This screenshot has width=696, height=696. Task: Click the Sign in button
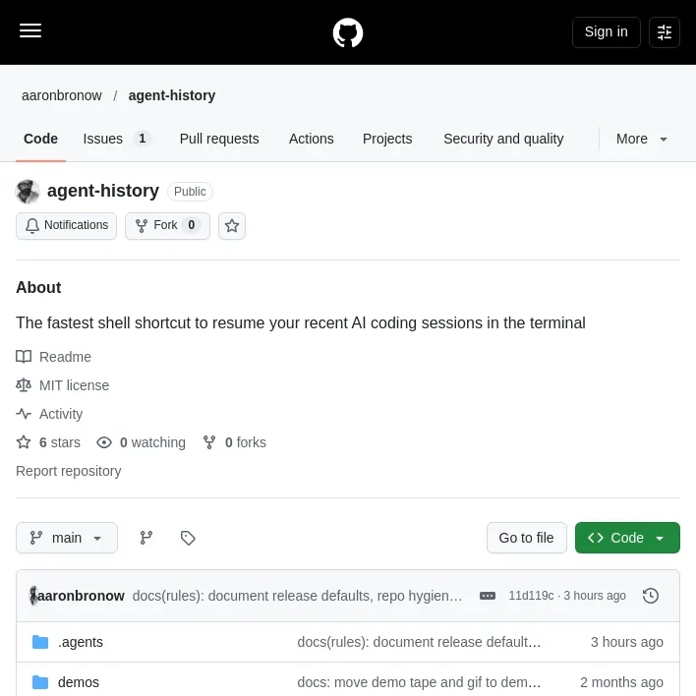(x=606, y=32)
